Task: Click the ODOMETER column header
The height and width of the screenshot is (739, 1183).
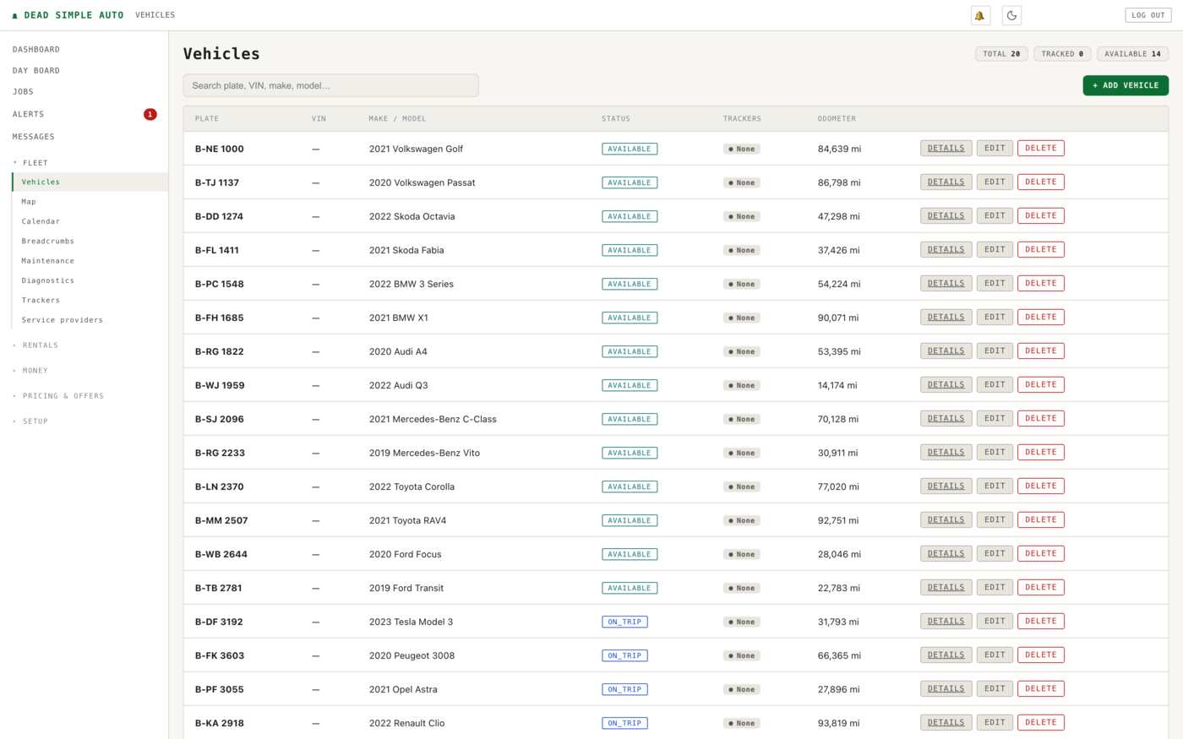Action: click(837, 119)
